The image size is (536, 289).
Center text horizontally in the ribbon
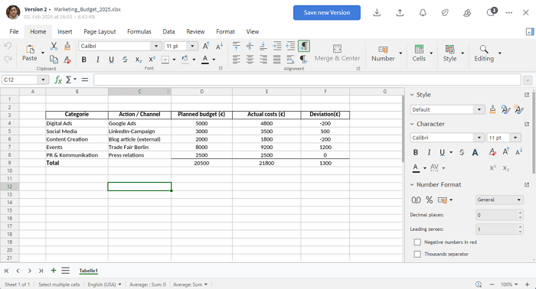(x=250, y=60)
